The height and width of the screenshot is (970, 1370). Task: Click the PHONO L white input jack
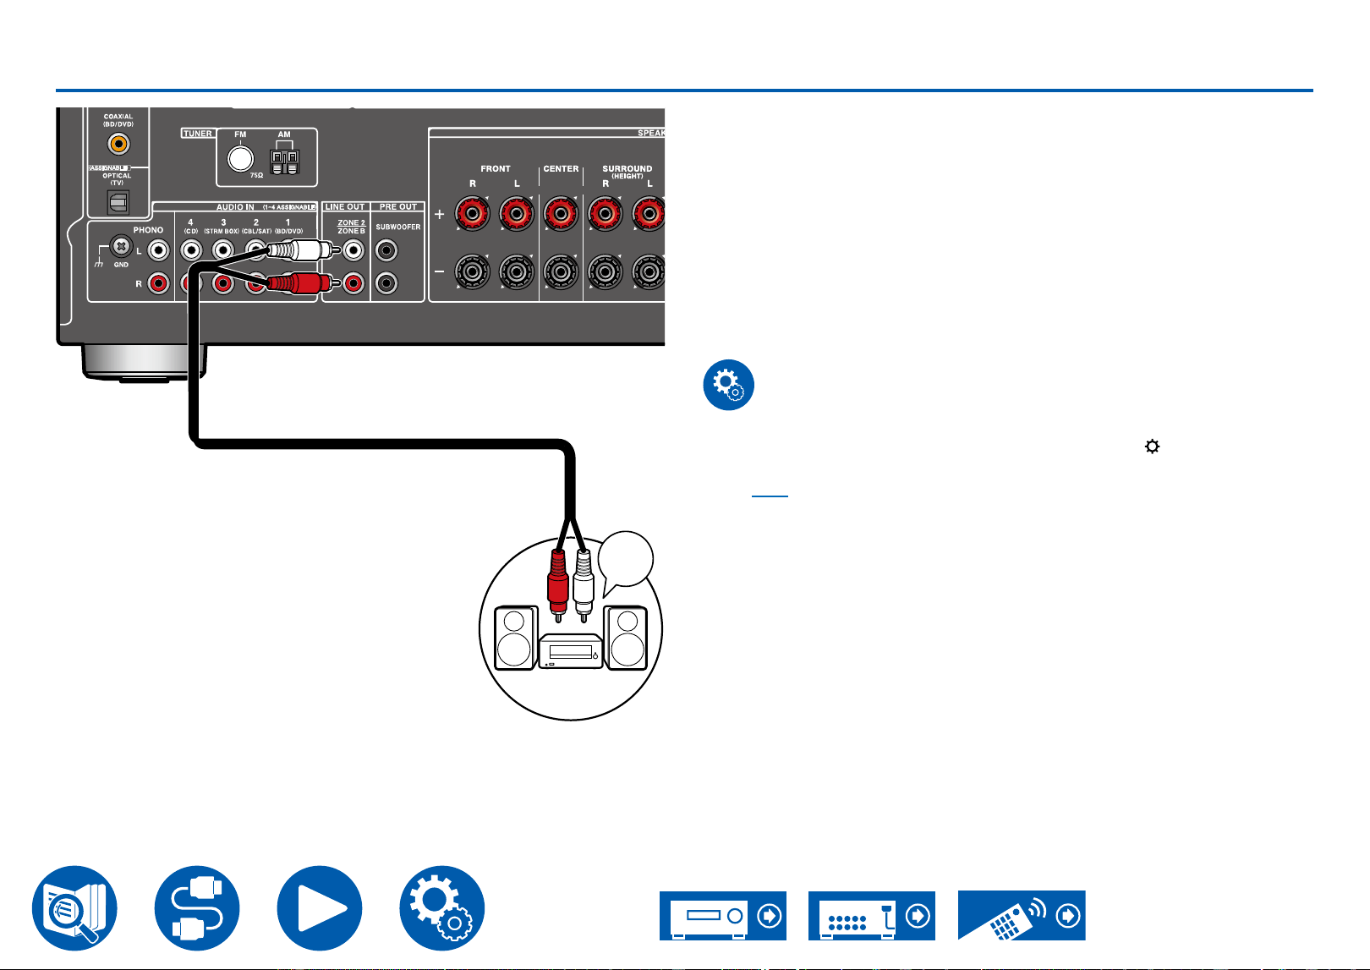coord(158,250)
